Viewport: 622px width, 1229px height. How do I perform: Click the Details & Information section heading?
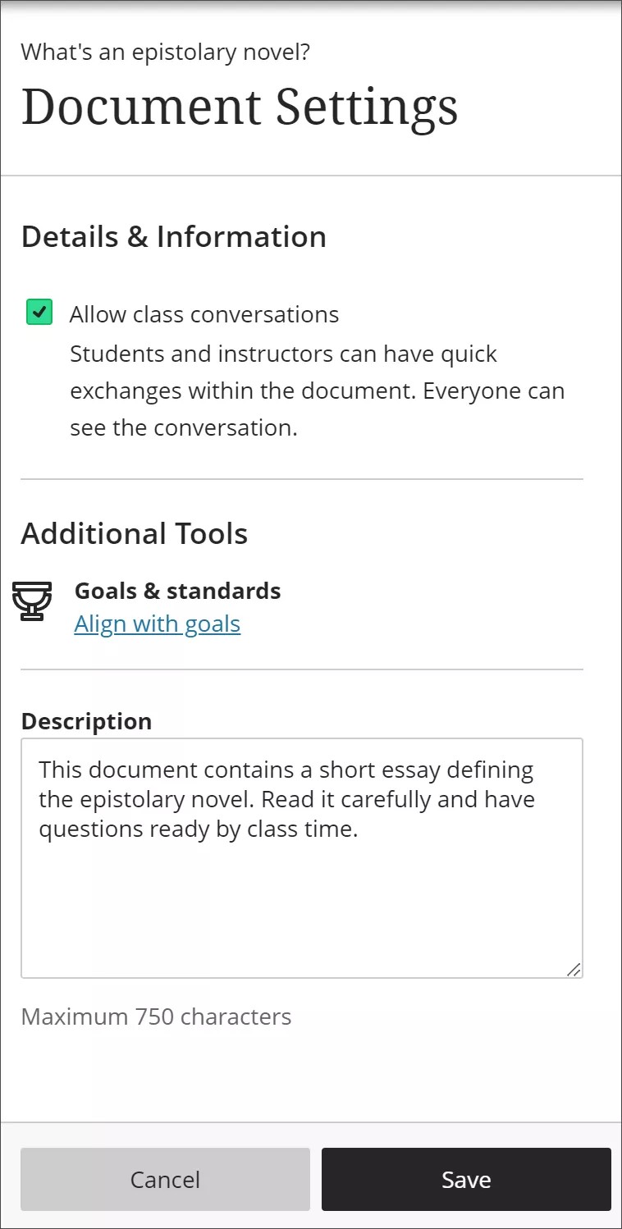coord(174,236)
